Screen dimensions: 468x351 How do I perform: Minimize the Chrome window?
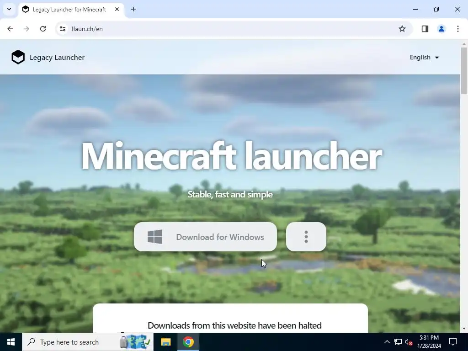tap(415, 9)
